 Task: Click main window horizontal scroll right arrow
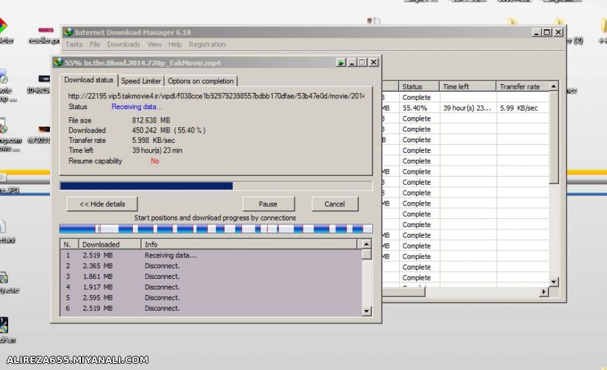[x=544, y=292]
